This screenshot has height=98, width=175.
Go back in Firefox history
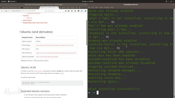pyautogui.click(x=2, y=11)
